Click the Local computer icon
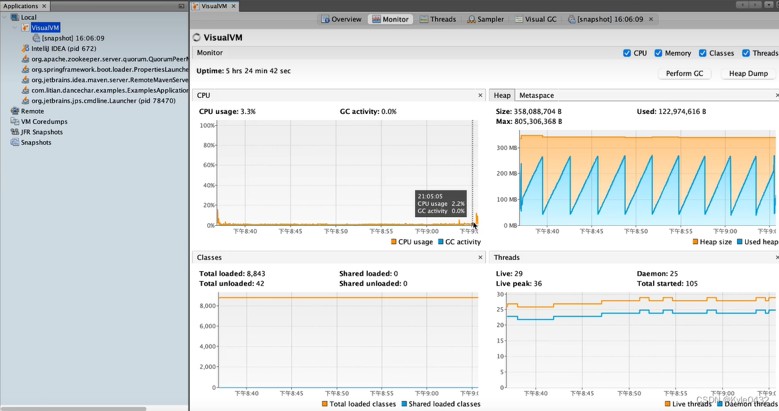This screenshot has width=779, height=411. click(x=15, y=17)
